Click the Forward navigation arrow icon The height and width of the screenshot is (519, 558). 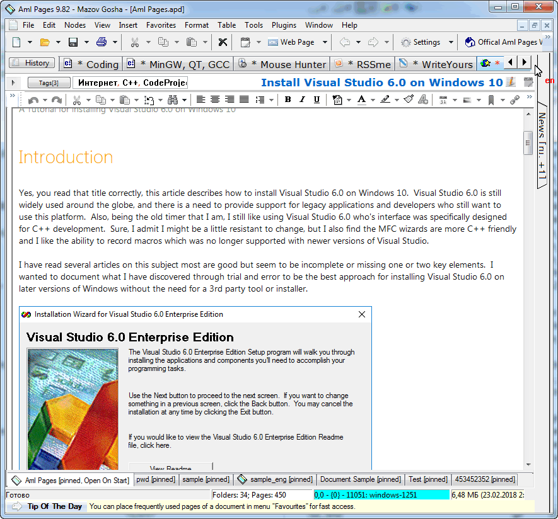click(x=373, y=42)
